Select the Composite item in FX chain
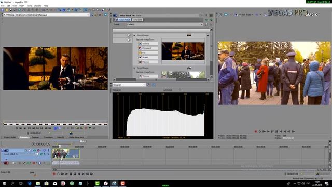The height and width of the screenshot is (187, 332). [x=137, y=20]
